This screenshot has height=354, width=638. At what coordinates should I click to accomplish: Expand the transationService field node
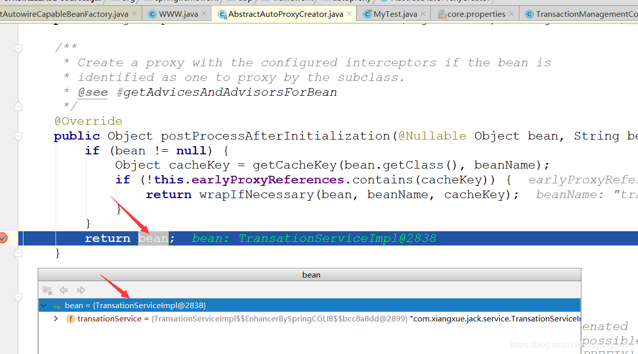click(x=56, y=319)
